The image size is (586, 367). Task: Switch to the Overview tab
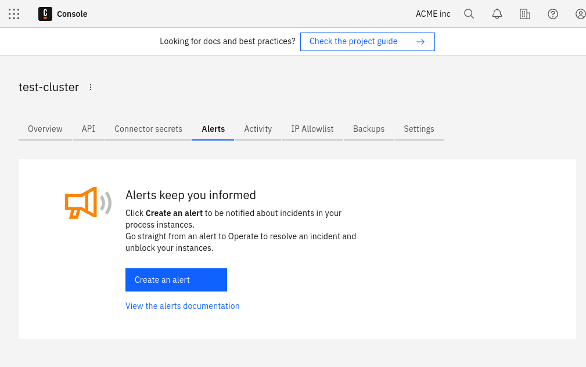(45, 129)
